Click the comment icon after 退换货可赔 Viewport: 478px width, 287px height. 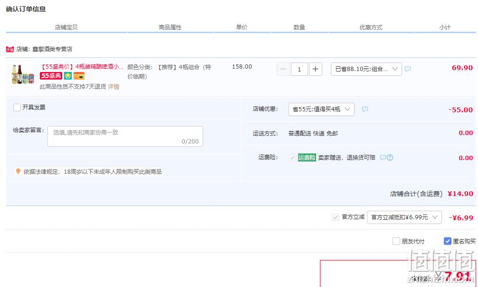[383, 158]
